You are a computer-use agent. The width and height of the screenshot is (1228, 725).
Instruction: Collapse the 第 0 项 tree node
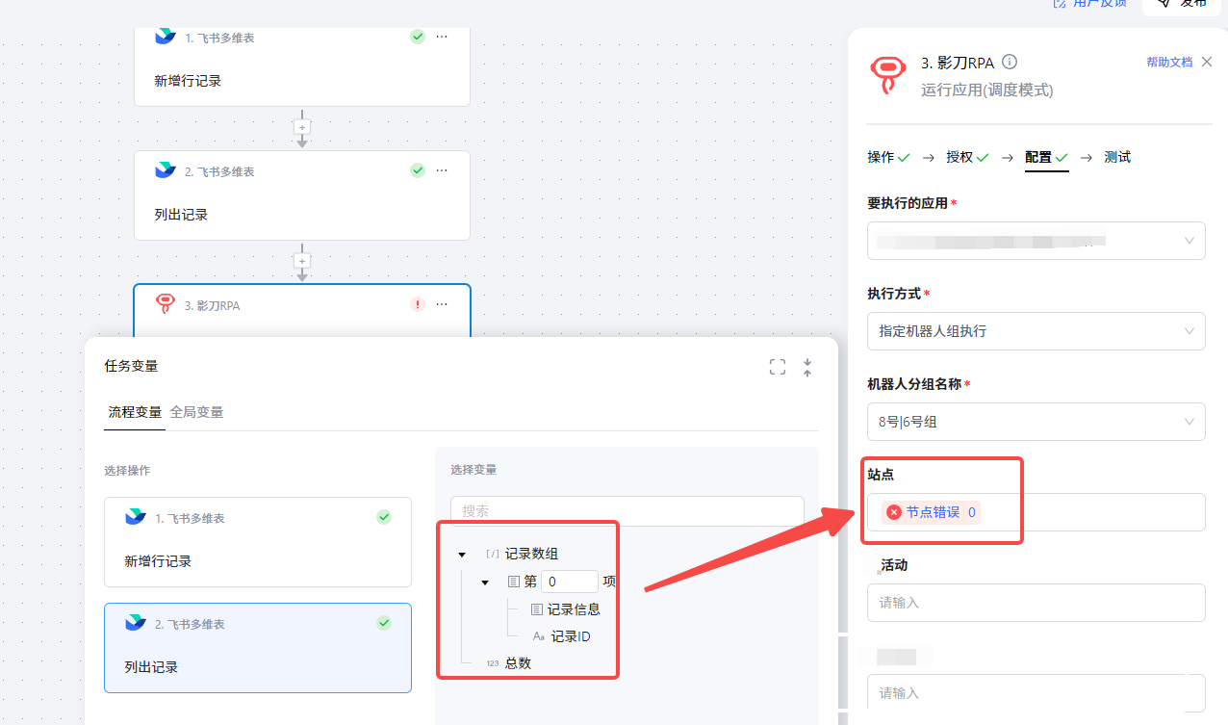485,583
